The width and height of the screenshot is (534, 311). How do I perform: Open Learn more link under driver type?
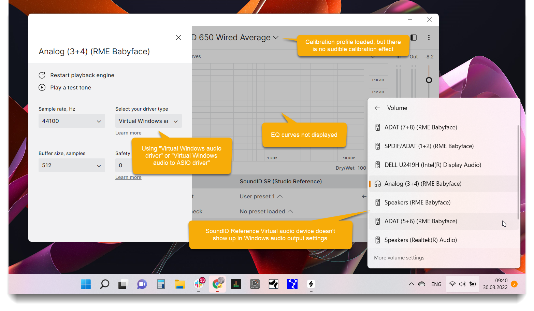[x=128, y=133]
